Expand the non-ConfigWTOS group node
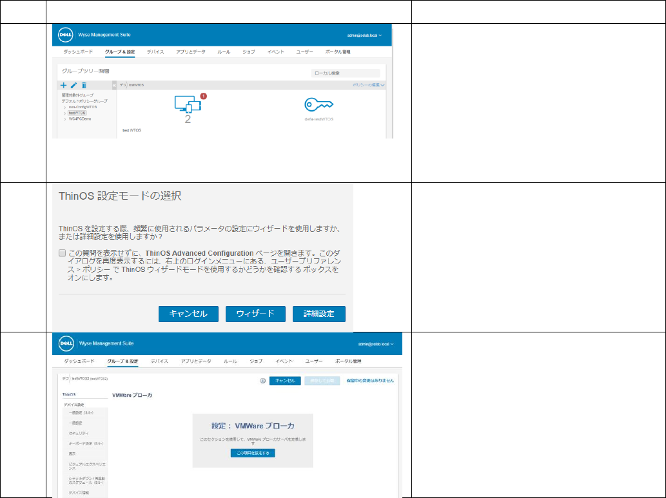Screen dimensions: 666x498 tap(64, 108)
